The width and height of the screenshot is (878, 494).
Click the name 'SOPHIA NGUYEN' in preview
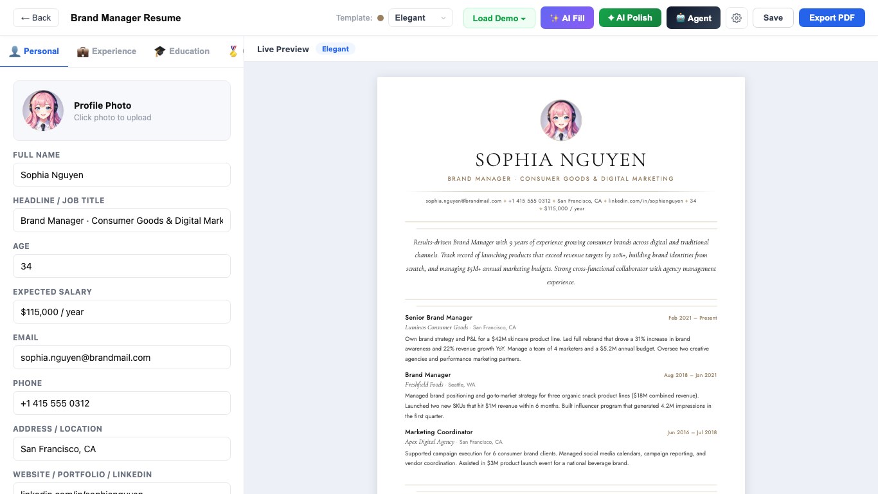click(561, 160)
